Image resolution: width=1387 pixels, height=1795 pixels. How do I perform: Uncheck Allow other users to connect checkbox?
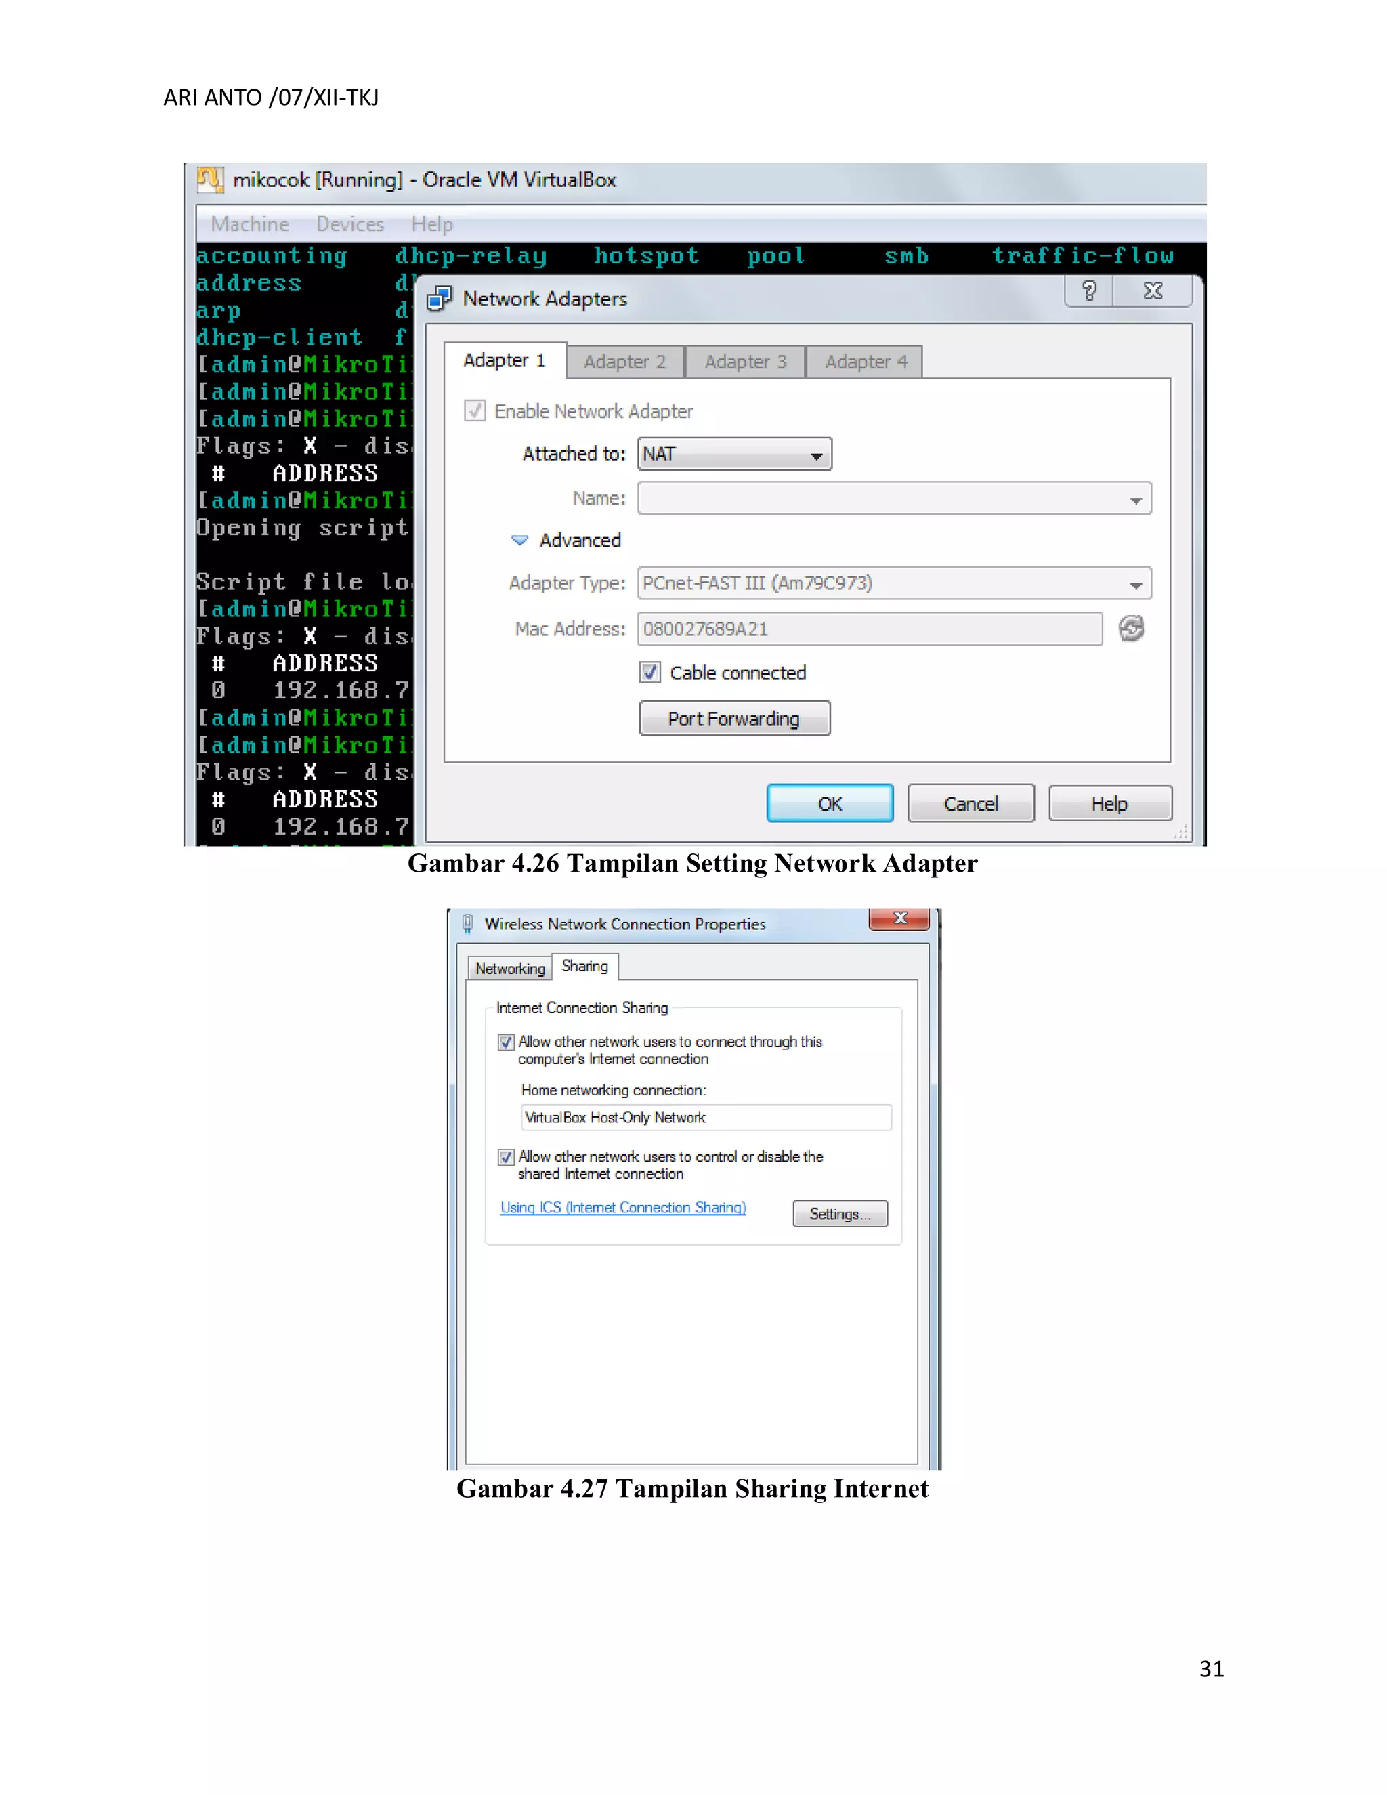(x=506, y=1042)
